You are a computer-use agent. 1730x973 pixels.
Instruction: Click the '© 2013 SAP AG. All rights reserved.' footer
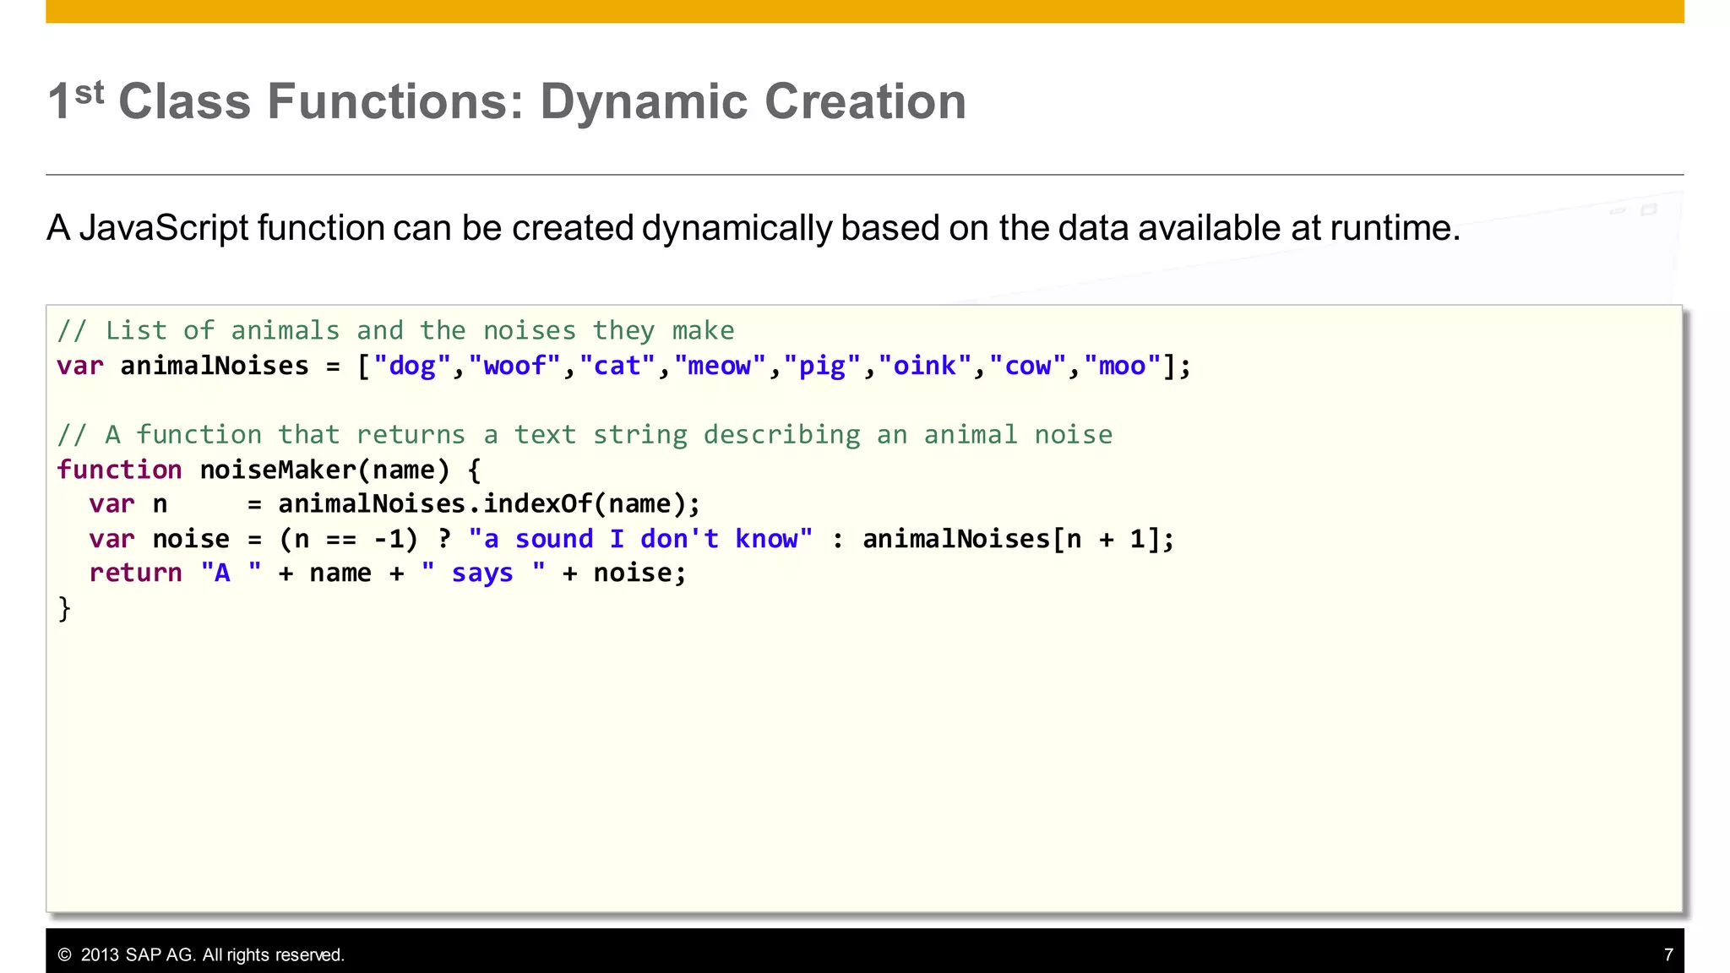click(201, 955)
